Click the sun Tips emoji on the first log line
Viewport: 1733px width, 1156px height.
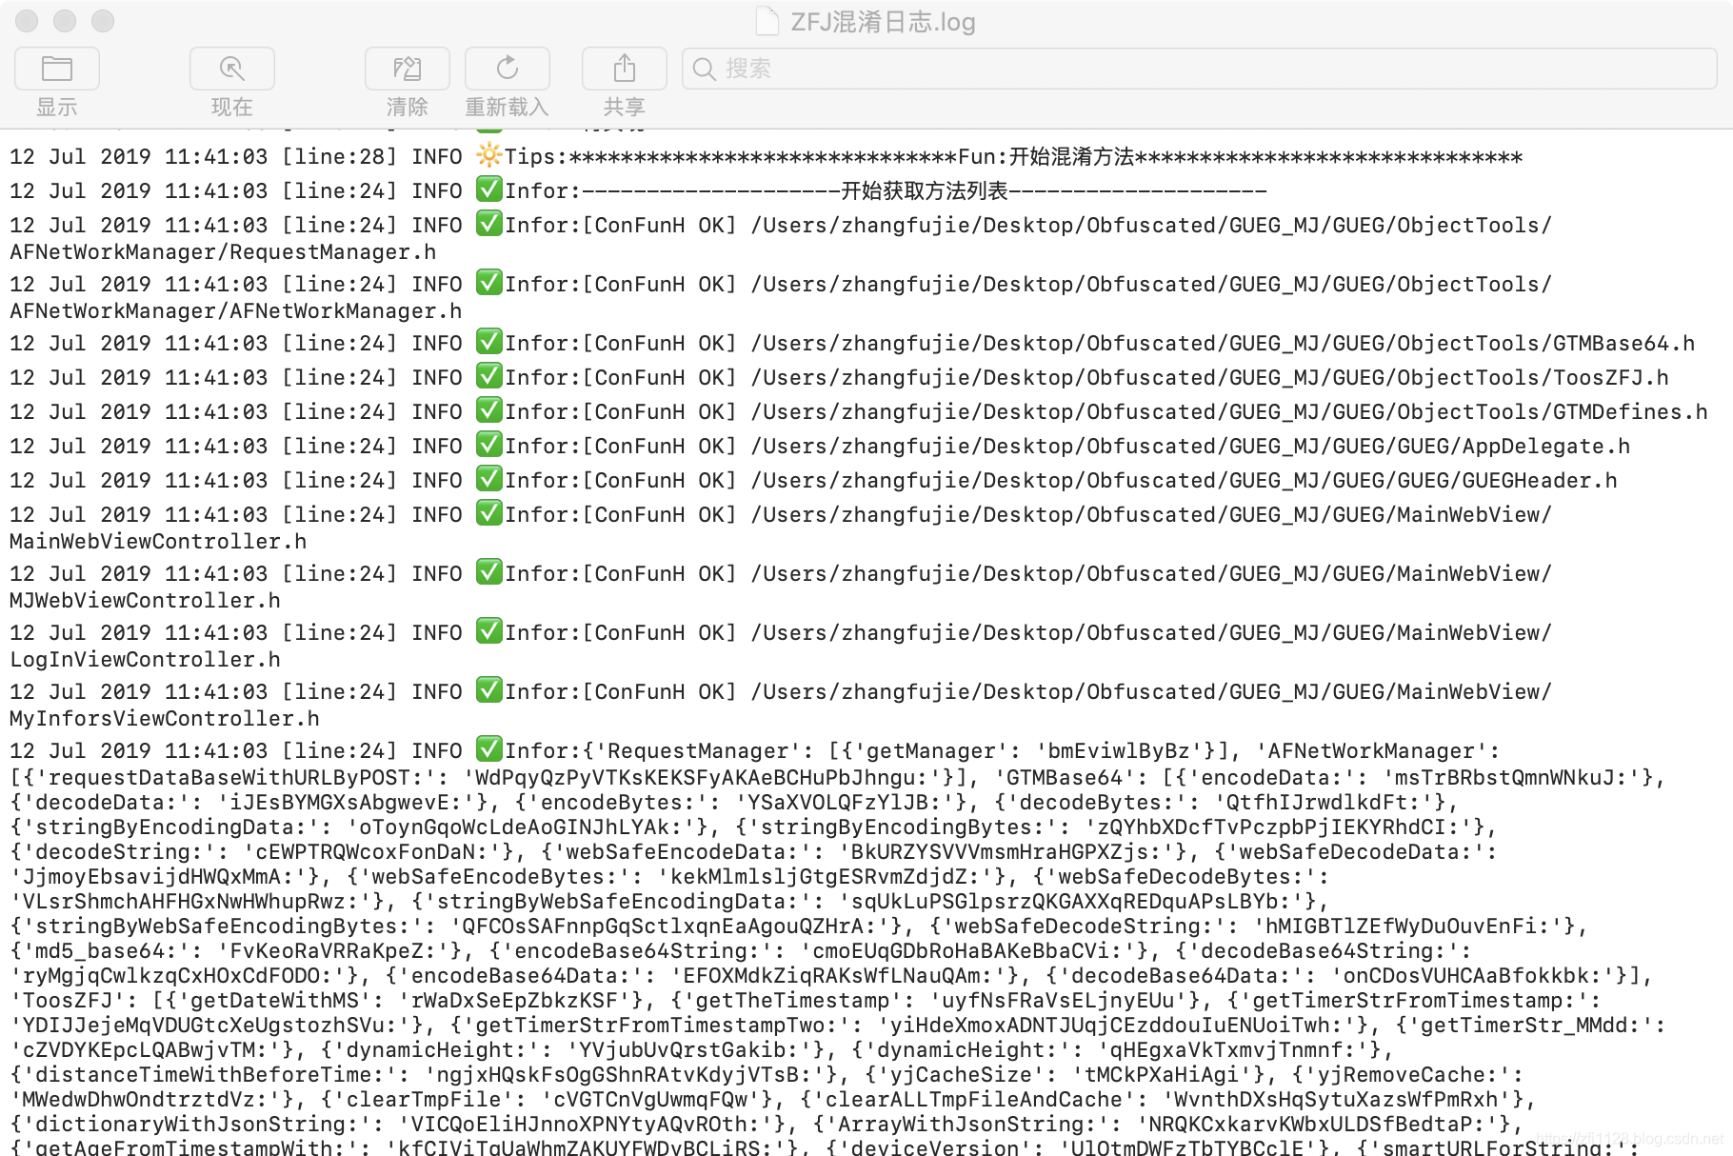488,155
